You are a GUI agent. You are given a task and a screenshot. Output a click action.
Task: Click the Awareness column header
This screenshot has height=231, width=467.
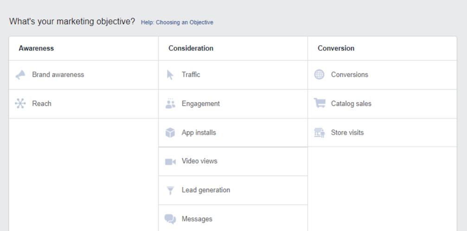36,49
